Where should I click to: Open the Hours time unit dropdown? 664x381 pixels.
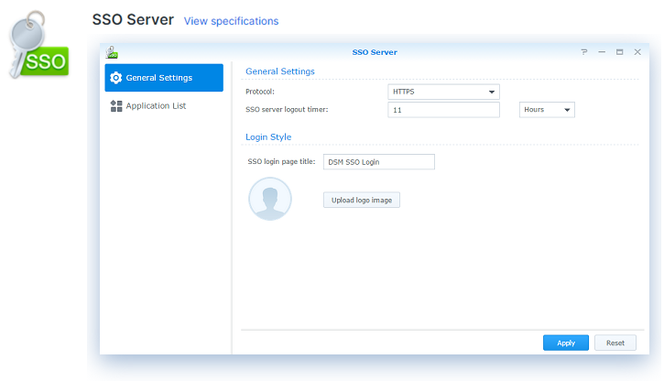click(x=547, y=110)
